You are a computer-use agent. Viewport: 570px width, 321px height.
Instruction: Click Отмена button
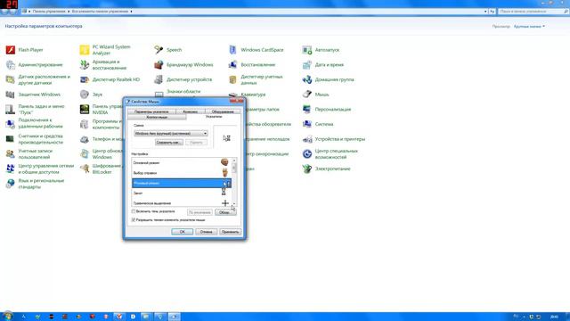[x=206, y=232]
